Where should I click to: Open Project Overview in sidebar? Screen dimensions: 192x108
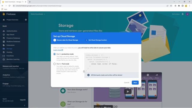pos(12,20)
